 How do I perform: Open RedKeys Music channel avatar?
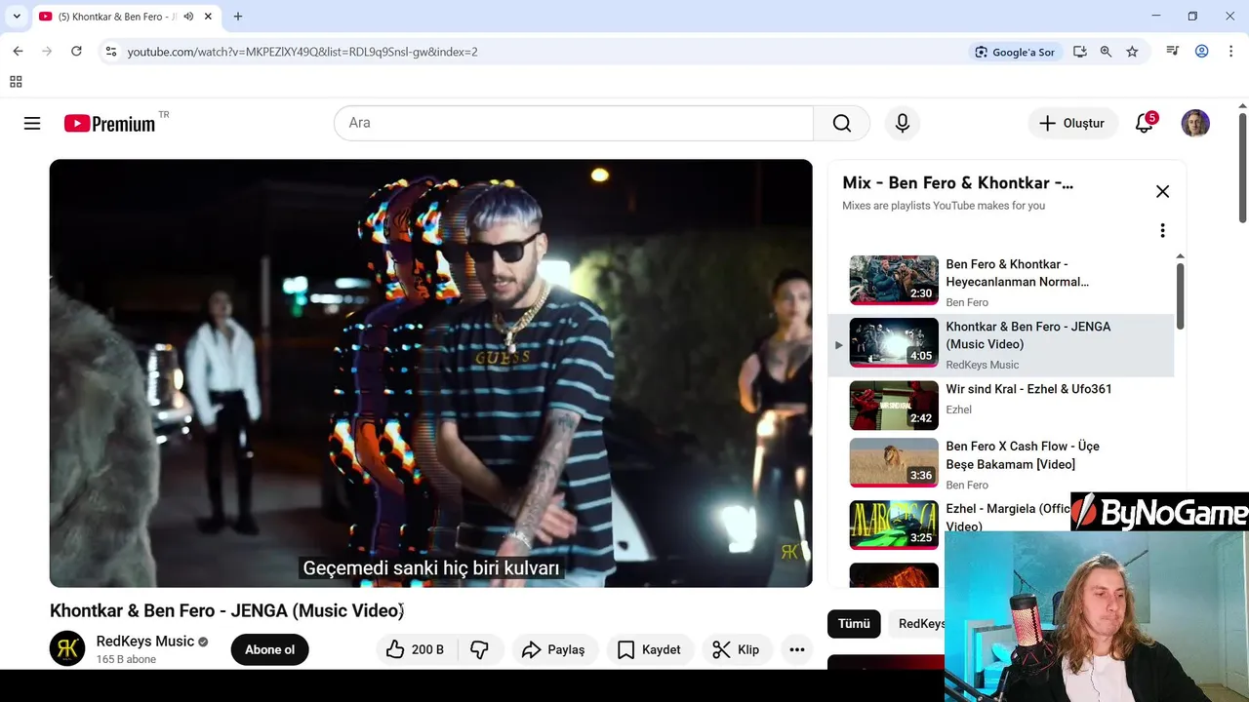click(x=67, y=649)
